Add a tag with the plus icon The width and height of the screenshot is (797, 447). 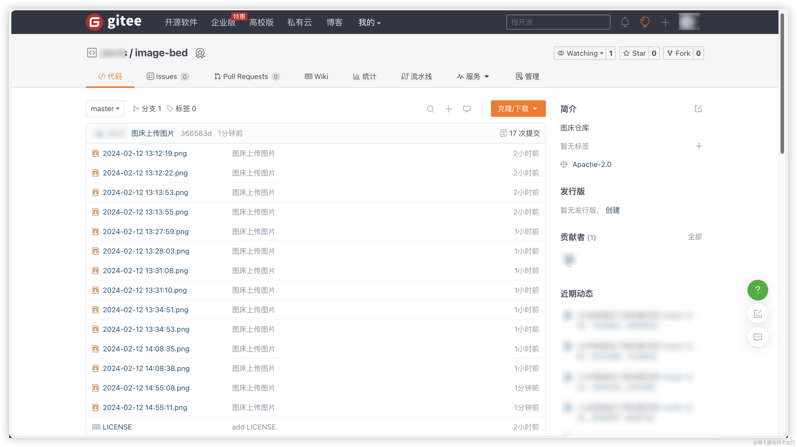click(699, 146)
